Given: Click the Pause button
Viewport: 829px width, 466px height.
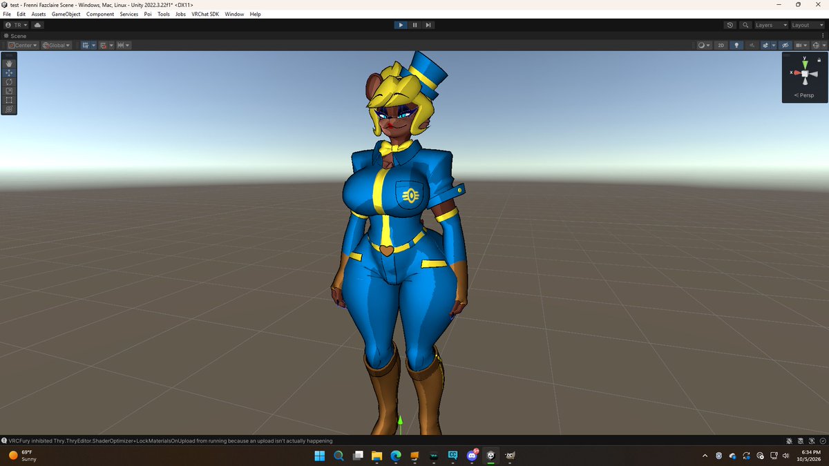Looking at the screenshot, I should tap(414, 25).
